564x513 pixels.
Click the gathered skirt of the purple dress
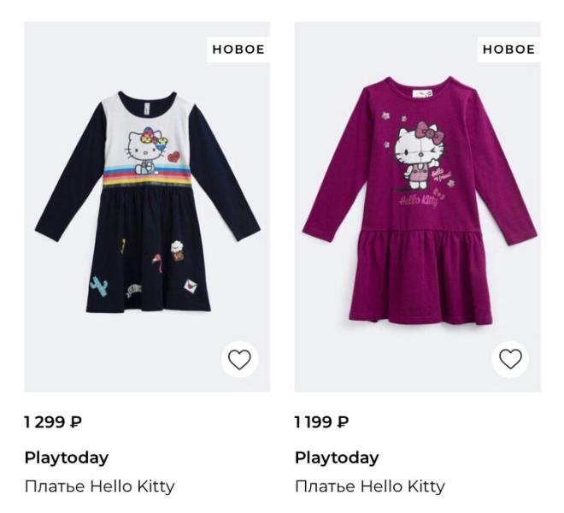click(x=419, y=274)
